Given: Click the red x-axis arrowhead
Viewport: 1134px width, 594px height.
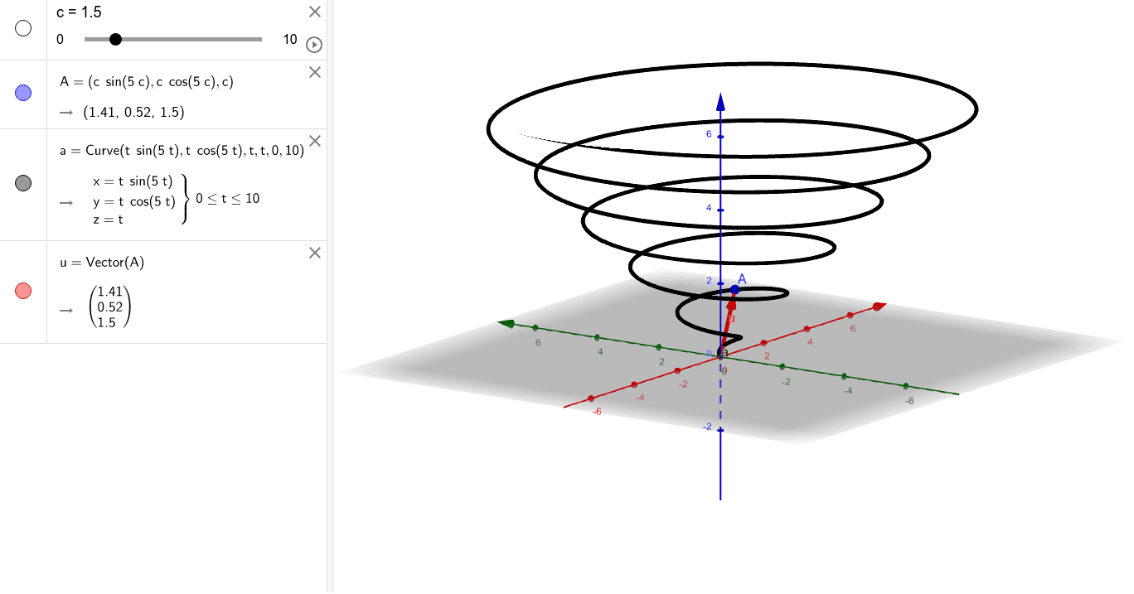Looking at the screenshot, I should (878, 307).
